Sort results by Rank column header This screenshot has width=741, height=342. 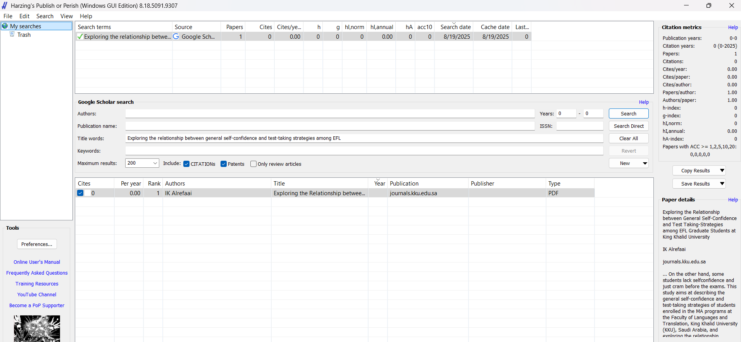[x=153, y=184]
